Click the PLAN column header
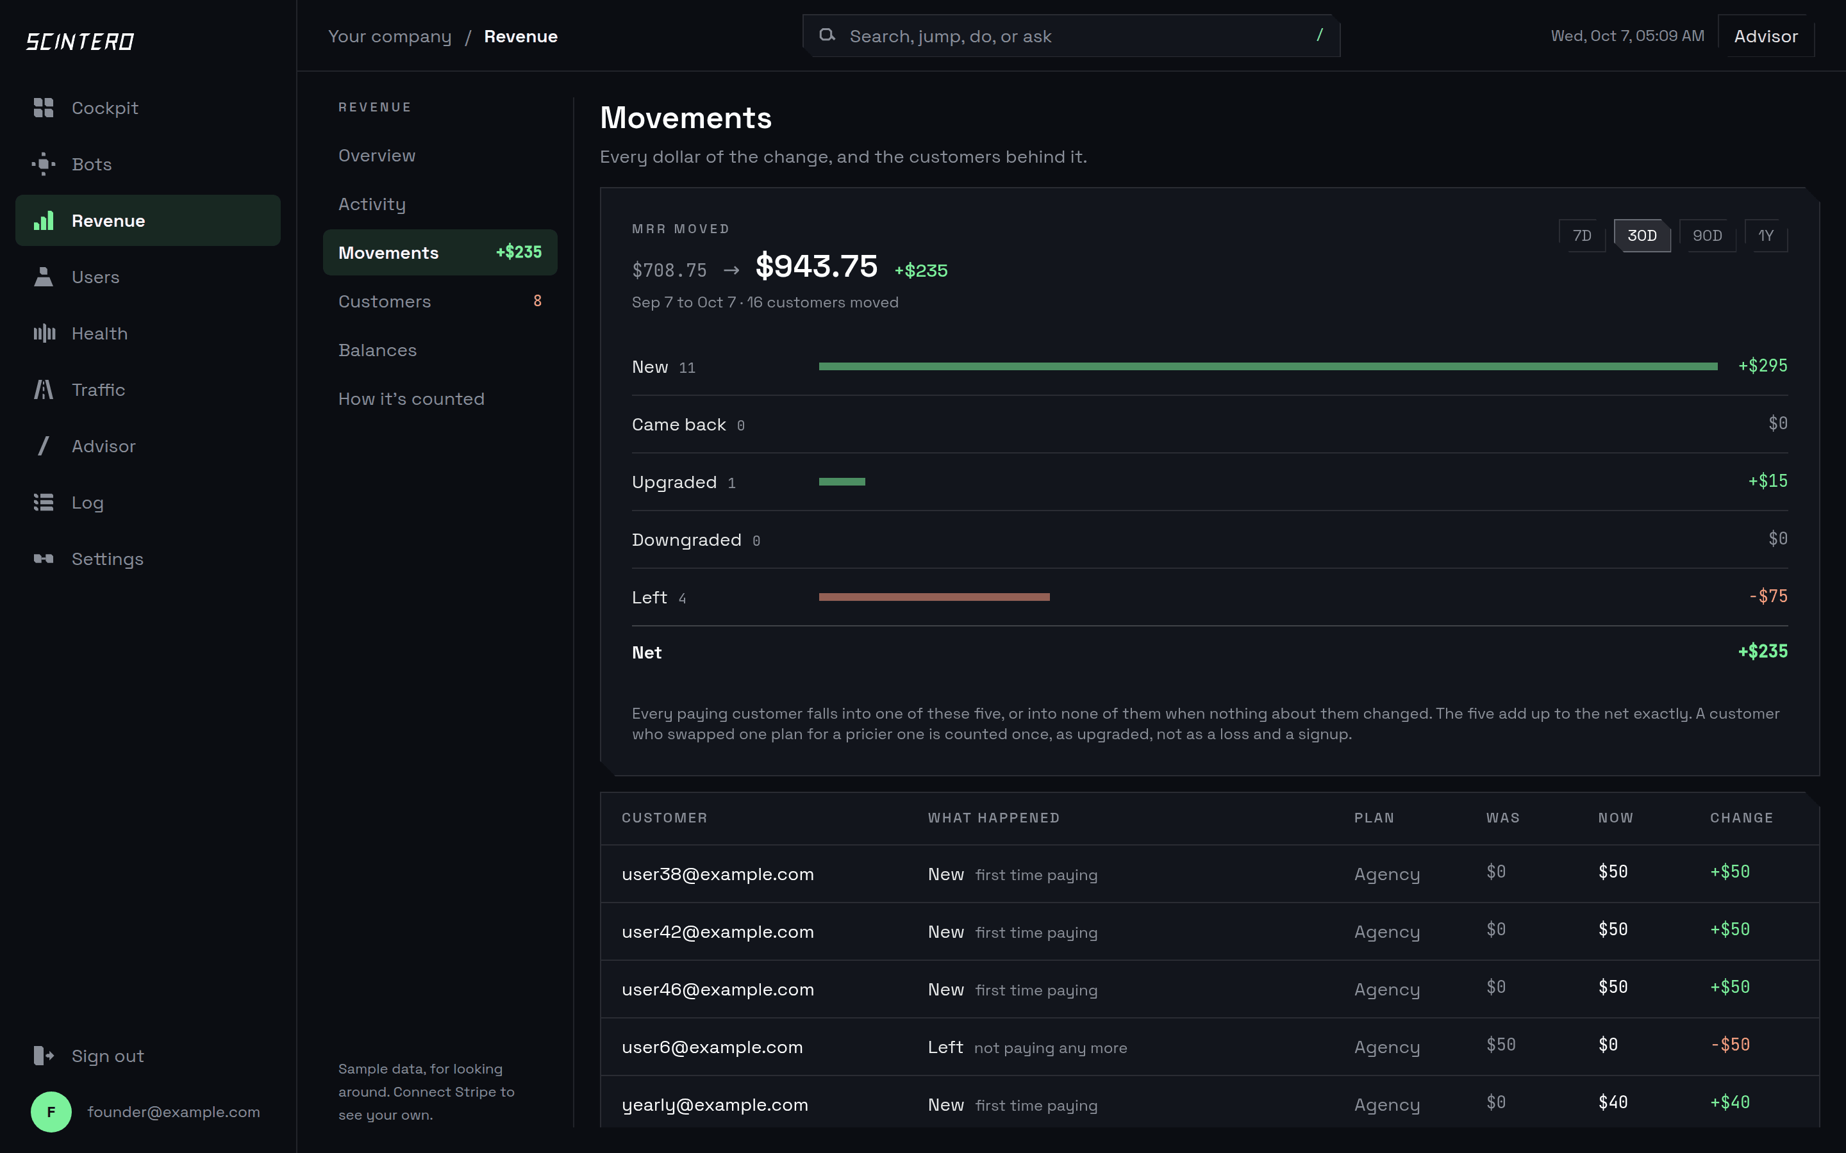Screen dimensions: 1846x1153 click(1374, 817)
